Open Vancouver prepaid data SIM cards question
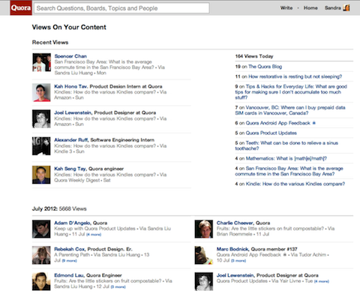 click(290, 110)
